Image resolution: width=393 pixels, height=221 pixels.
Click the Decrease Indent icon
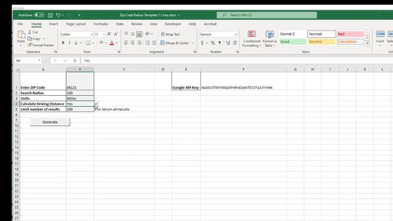pyautogui.click(x=147, y=43)
